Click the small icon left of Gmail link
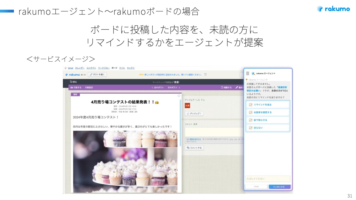Viewport: 356px width, 200px height. [66, 68]
